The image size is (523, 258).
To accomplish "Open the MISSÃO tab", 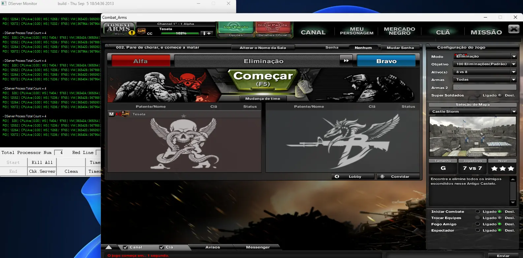I will click(486, 32).
